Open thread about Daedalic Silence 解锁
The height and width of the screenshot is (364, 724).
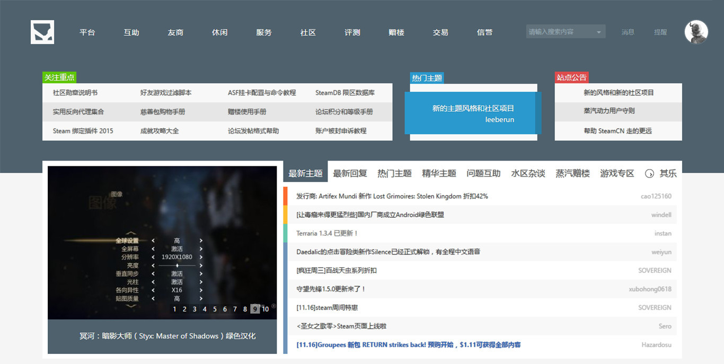388,252
